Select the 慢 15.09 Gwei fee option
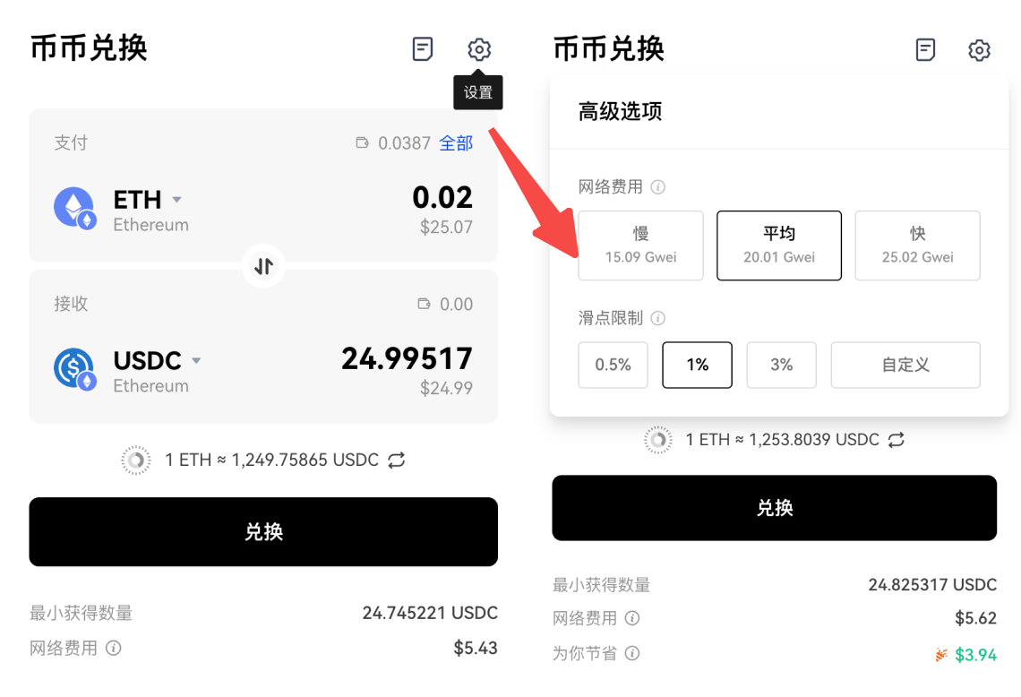 (640, 245)
